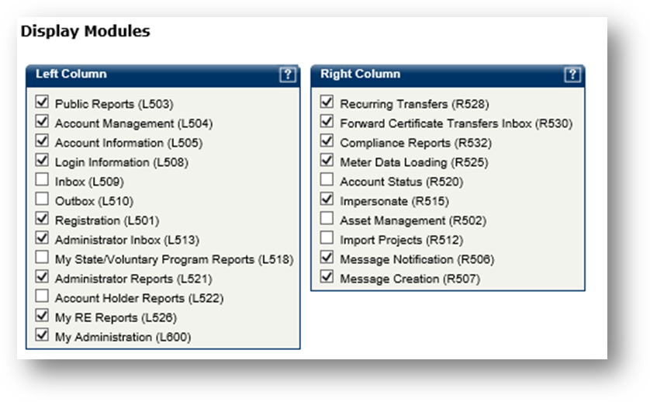Toggle Login Information (L508) checkbox
This screenshot has height=402, width=650.
pyautogui.click(x=42, y=161)
